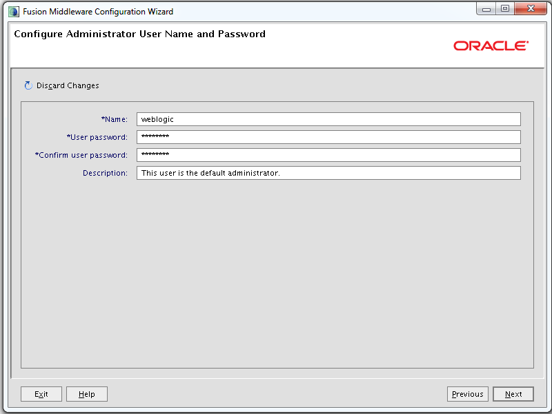Click the Description: label
Image resolution: width=552 pixels, height=414 pixels.
pos(106,173)
